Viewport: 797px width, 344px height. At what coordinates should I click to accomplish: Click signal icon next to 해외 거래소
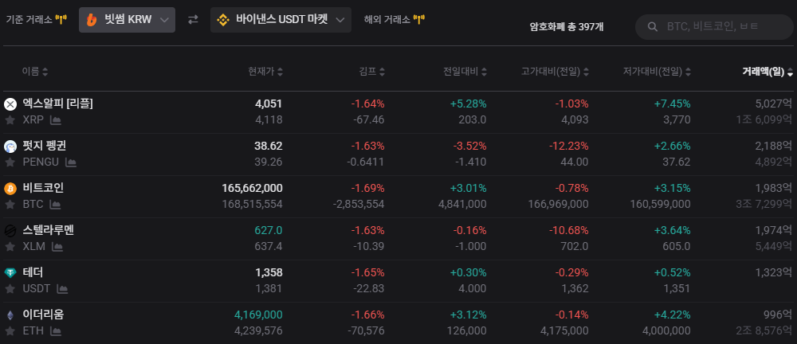(x=419, y=20)
